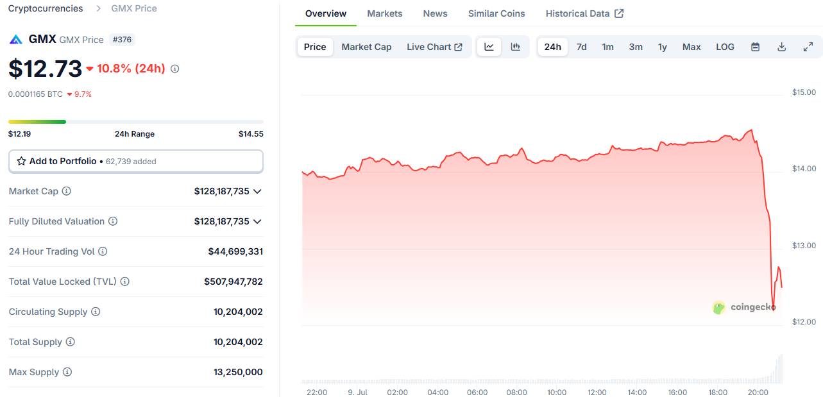Select the 7d time range

coord(581,47)
